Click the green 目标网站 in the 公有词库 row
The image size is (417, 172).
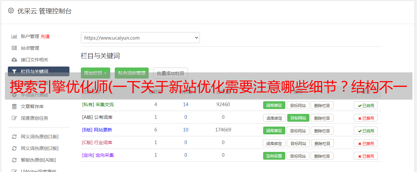(x=298, y=118)
